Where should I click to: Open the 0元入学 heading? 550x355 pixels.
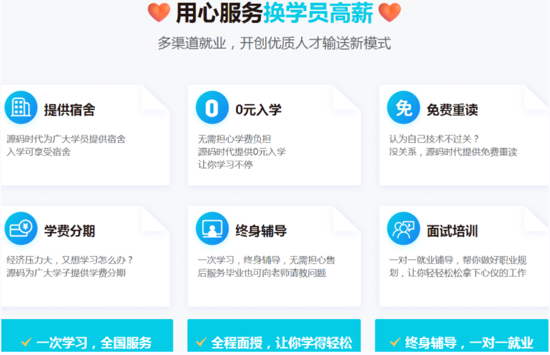(x=258, y=110)
